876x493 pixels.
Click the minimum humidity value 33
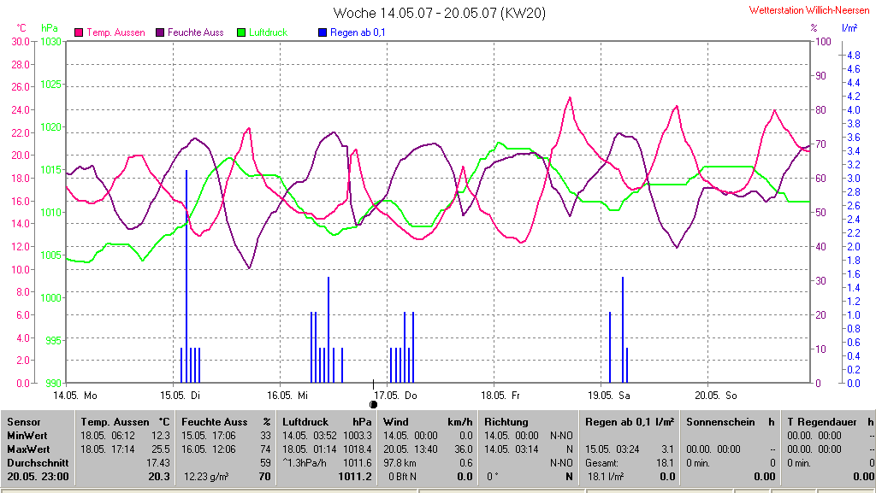(265, 436)
